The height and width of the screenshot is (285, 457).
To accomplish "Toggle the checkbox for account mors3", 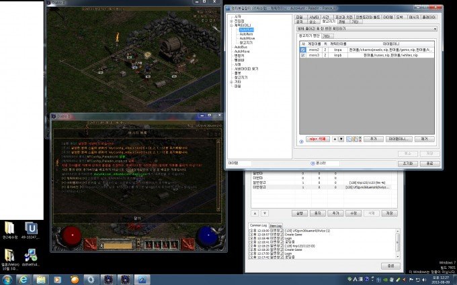I will click(x=303, y=55).
